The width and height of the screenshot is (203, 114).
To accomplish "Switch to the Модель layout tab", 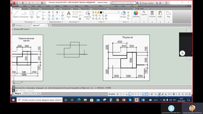I will click(18, 93).
